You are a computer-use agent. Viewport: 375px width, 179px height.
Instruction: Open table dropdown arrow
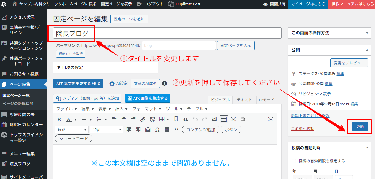pyautogui.click(x=168, y=120)
